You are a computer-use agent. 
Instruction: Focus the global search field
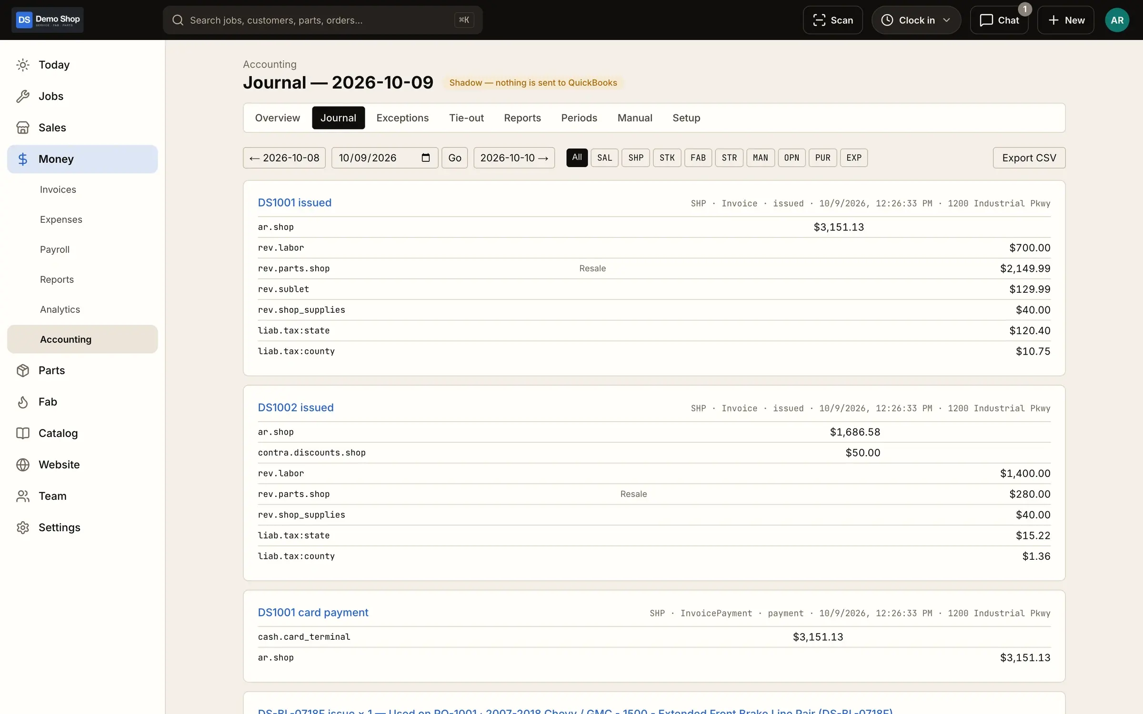322,20
